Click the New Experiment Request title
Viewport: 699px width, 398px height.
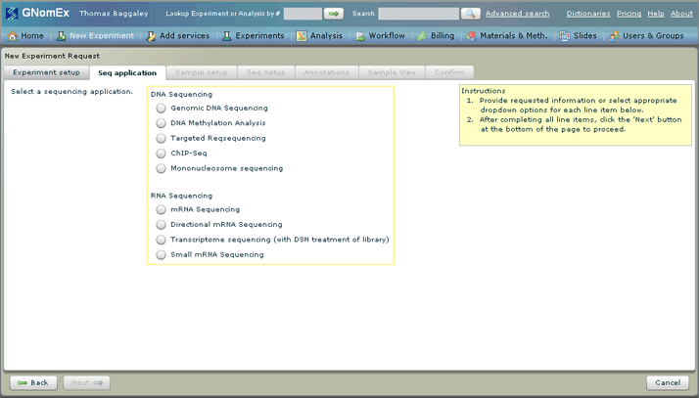pyautogui.click(x=52, y=56)
